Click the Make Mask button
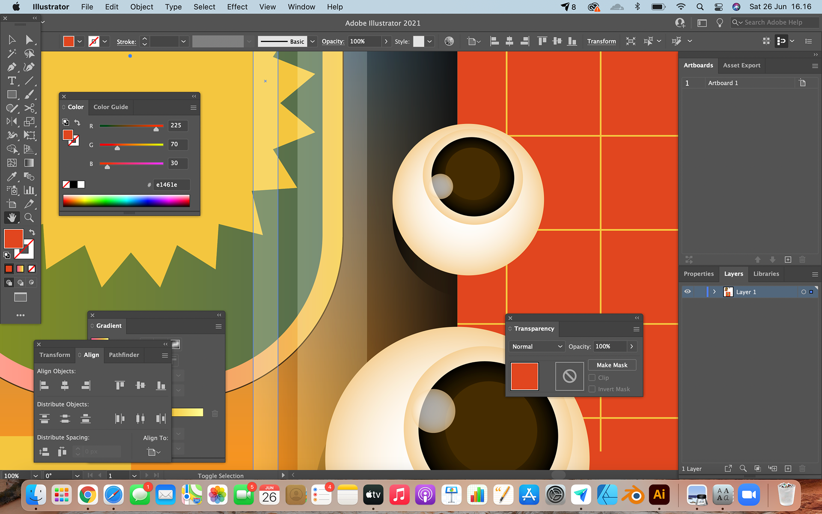The image size is (822, 514). coord(612,365)
